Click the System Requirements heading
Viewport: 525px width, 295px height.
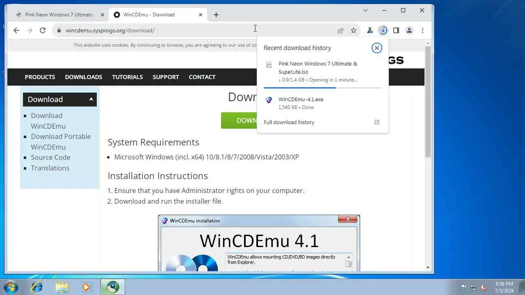(153, 142)
